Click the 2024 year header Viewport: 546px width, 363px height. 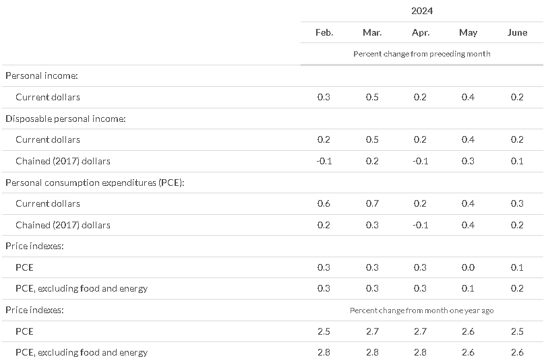pos(422,11)
